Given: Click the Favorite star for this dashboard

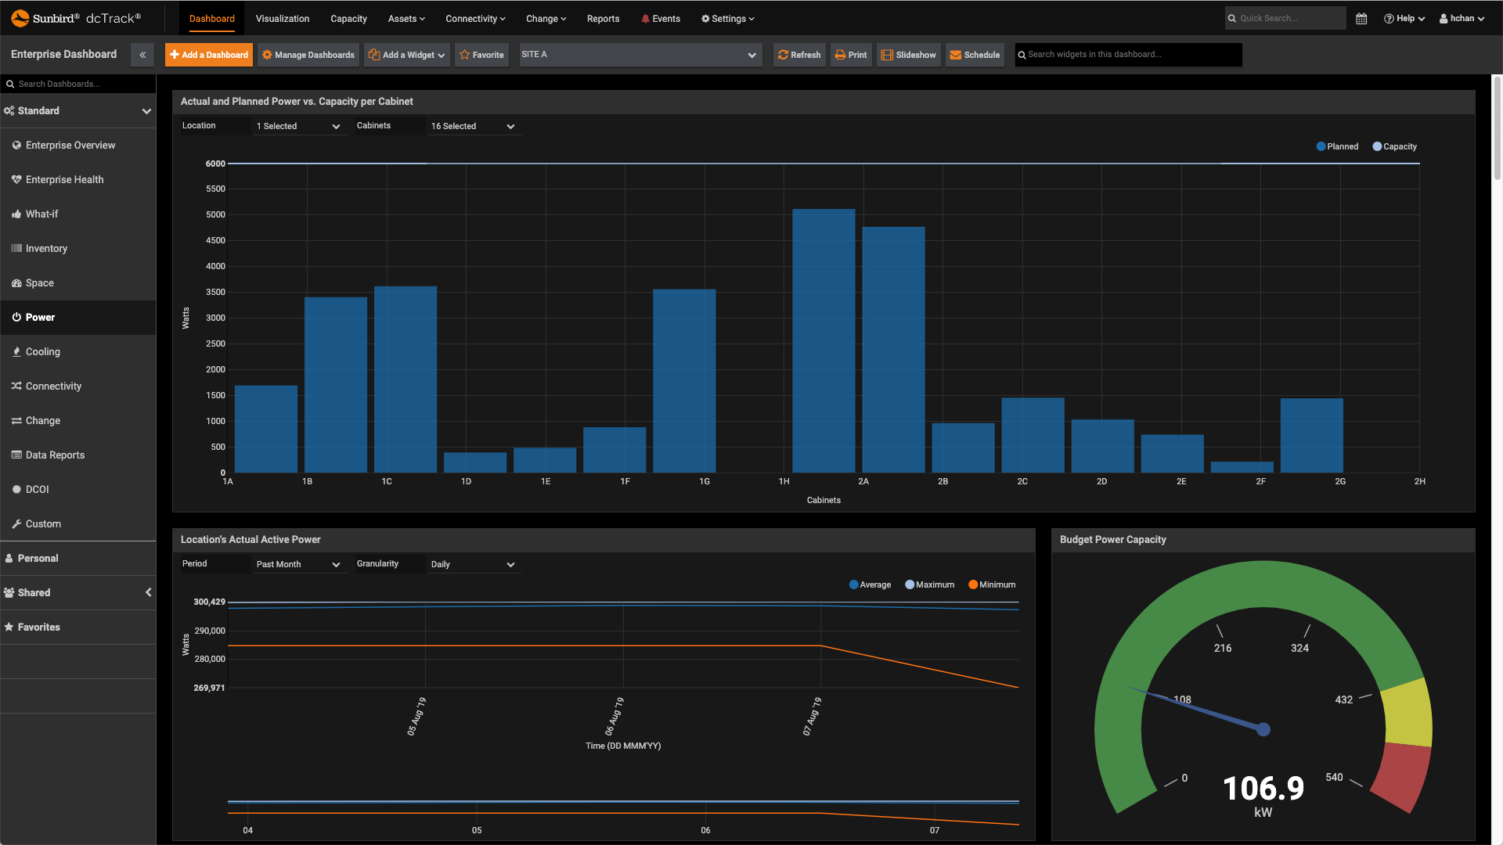Looking at the screenshot, I should (x=481, y=55).
